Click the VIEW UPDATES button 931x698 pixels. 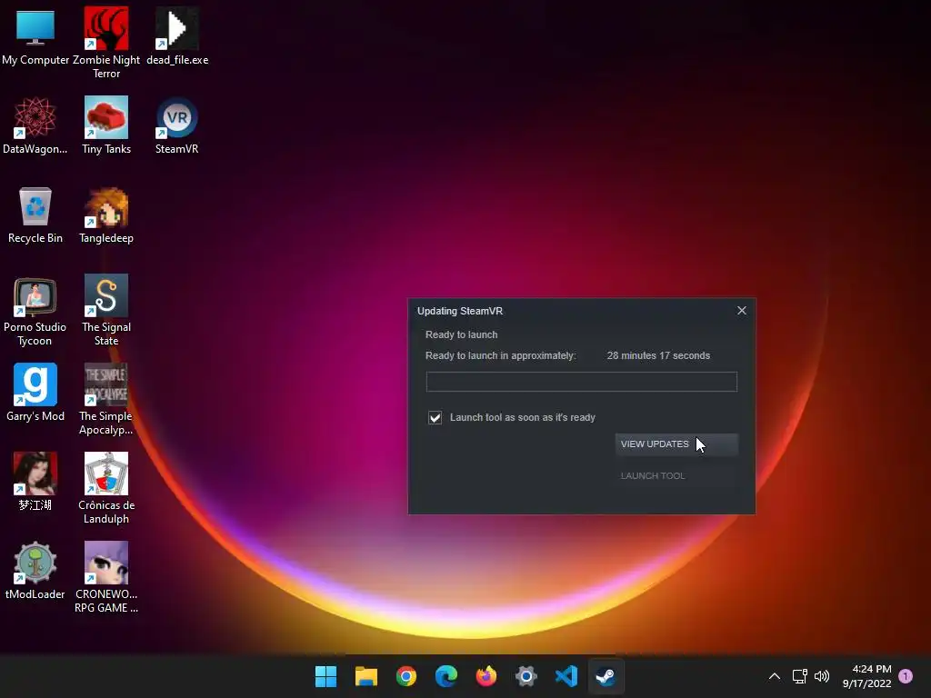pyautogui.click(x=676, y=444)
